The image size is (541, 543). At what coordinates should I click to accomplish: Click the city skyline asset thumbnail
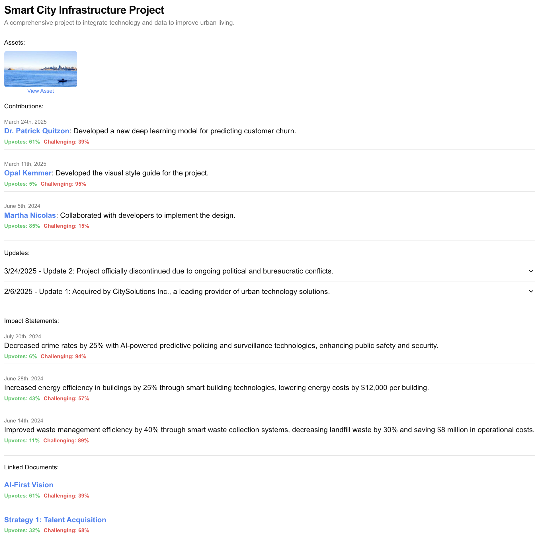(x=41, y=69)
